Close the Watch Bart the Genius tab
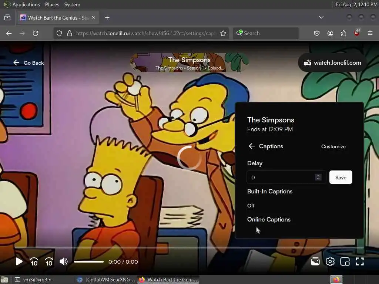 (x=93, y=18)
